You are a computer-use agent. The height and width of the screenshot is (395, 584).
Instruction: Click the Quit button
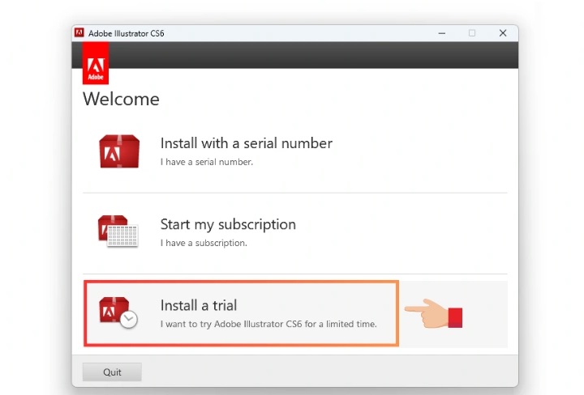112,372
